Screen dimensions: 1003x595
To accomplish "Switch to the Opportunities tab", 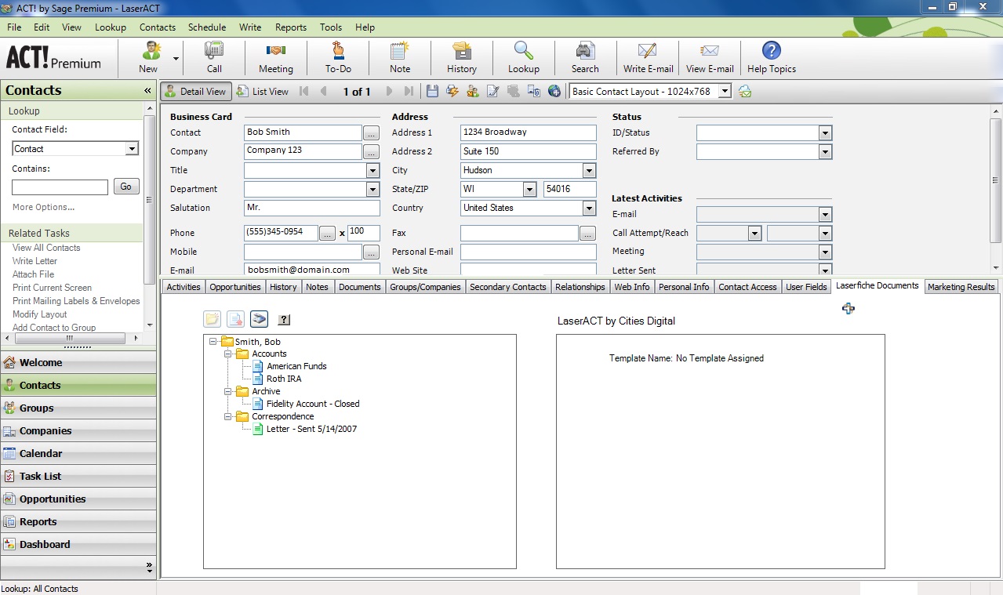I will [x=235, y=287].
